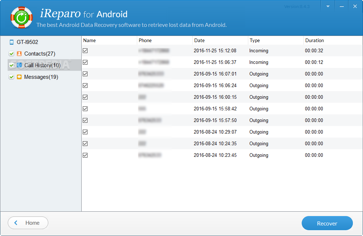
Task: Uncheck the call at 2016-09-15 16:07:01
Action: pos(85,74)
